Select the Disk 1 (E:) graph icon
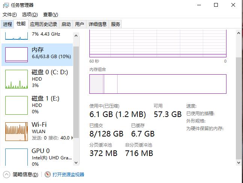Screen dimensions: 243x183 [17, 105]
